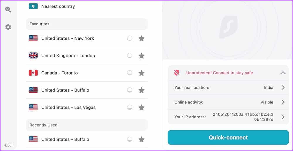Open the IP address details chevron

[x=283, y=117]
